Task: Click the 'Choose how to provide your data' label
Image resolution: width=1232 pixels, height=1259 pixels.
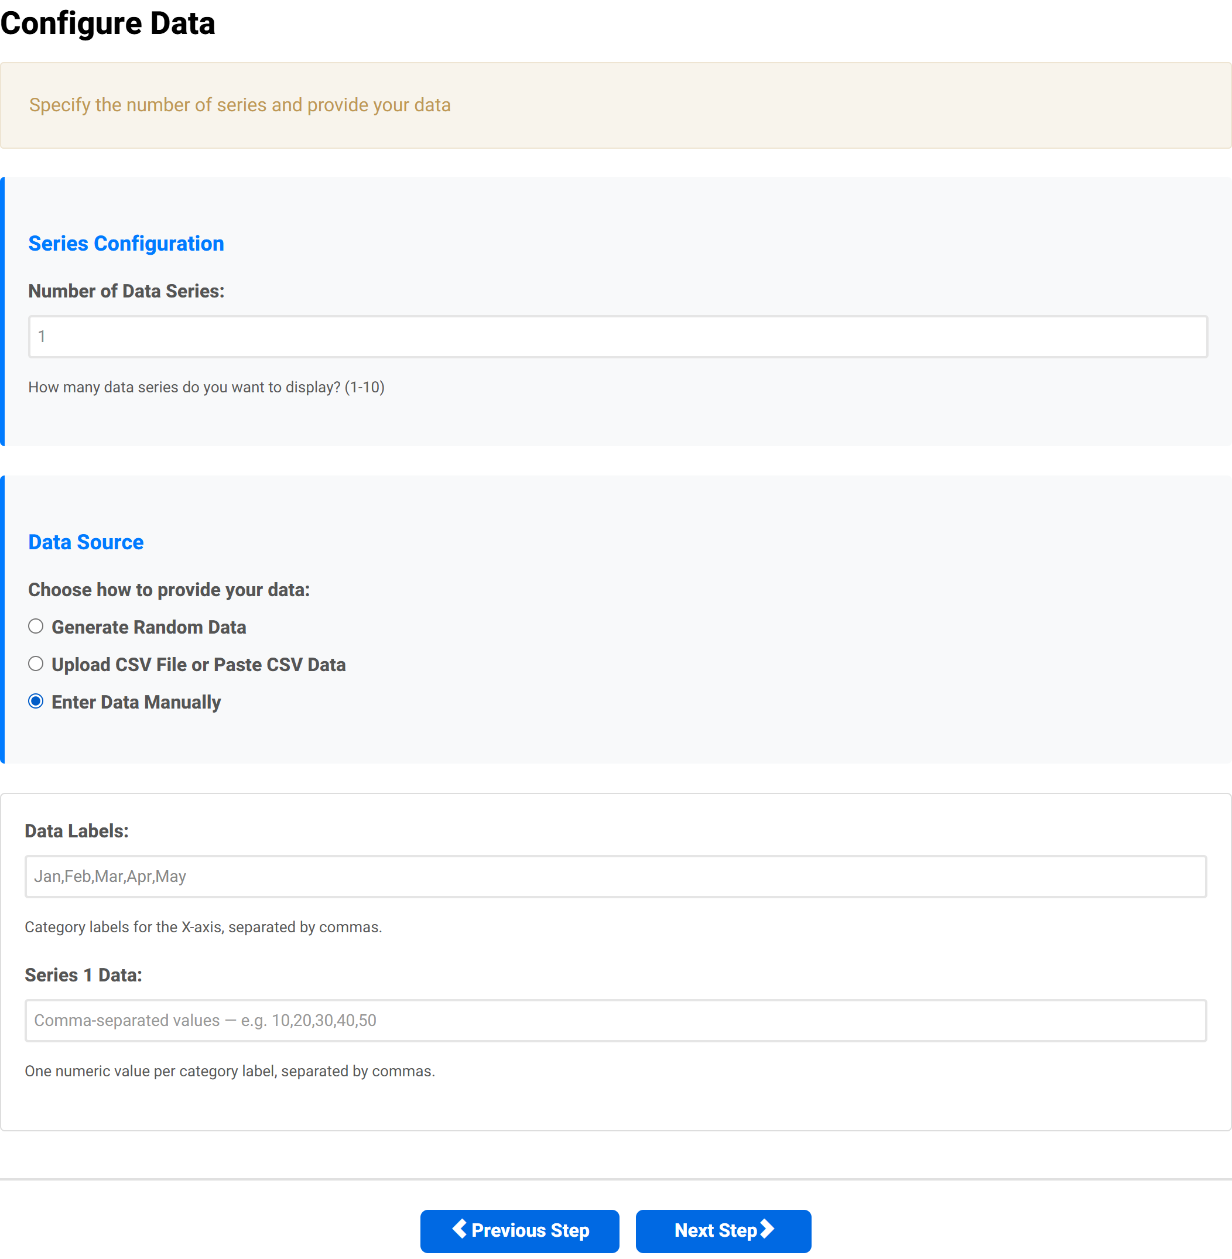Action: (169, 590)
